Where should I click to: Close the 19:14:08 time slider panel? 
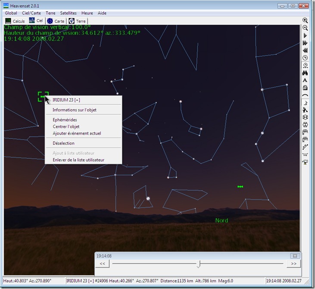295,256
